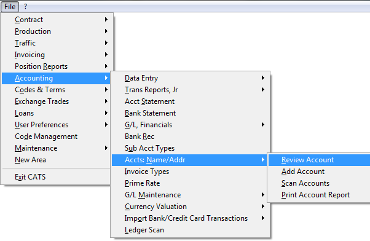The height and width of the screenshot is (241, 370).
Task: Open User Preferences submenu
Action: 56,125
